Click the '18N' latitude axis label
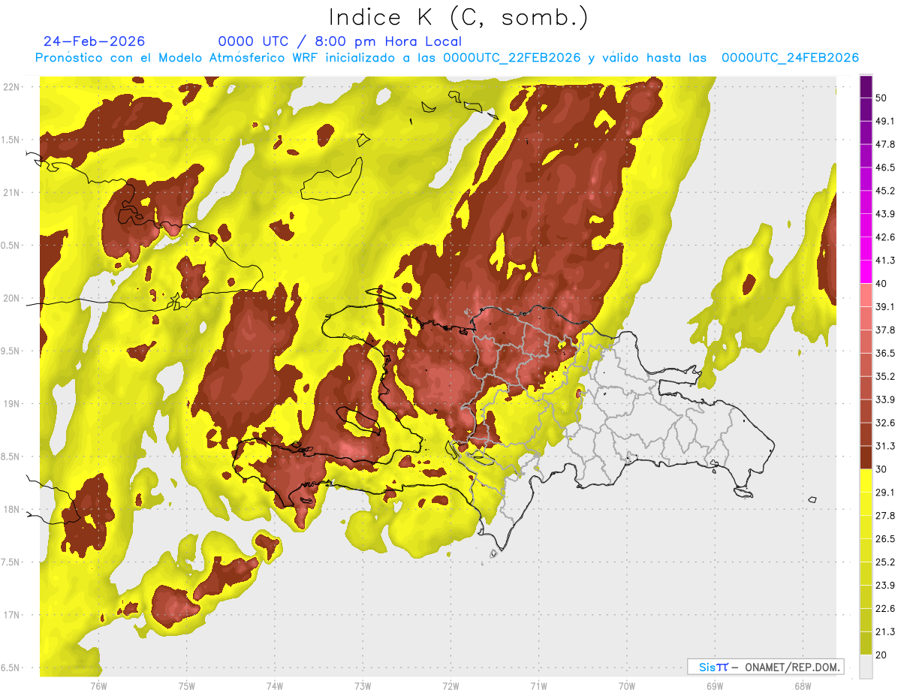901x696 pixels. click(x=11, y=510)
